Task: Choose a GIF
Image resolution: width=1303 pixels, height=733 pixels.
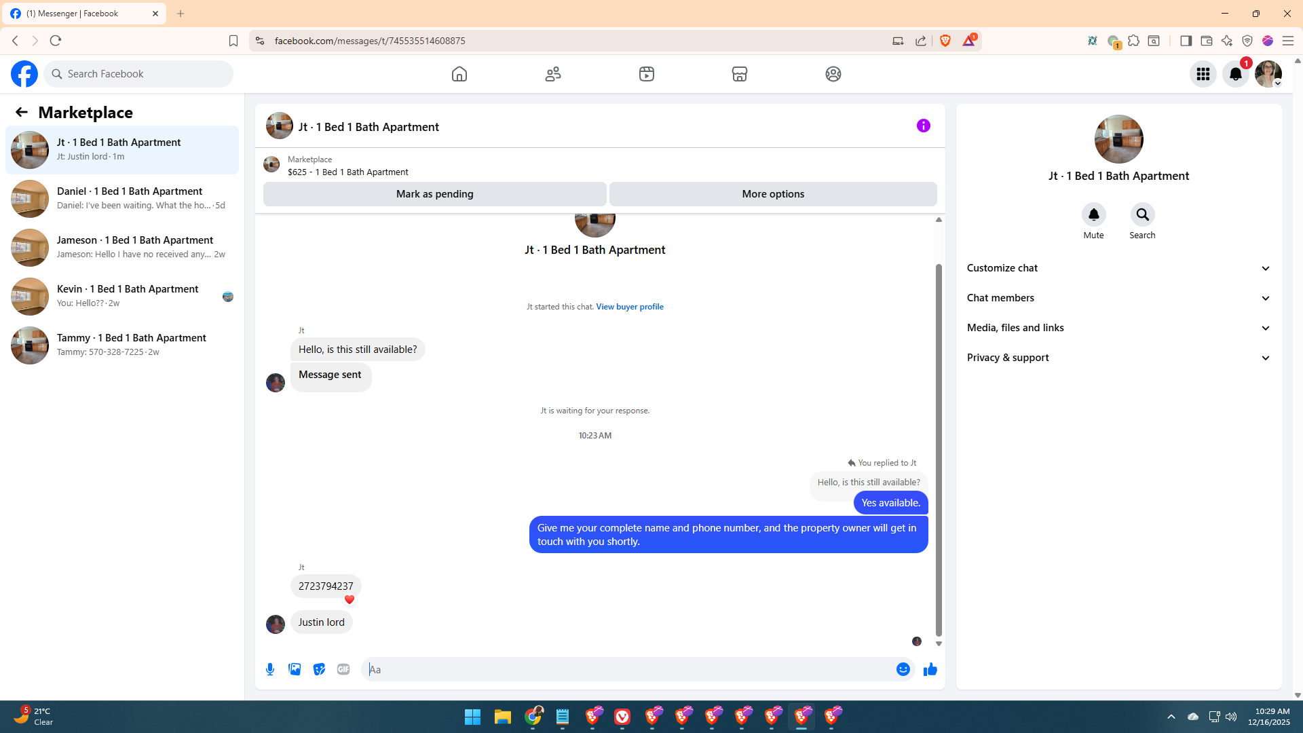Action: tap(343, 669)
